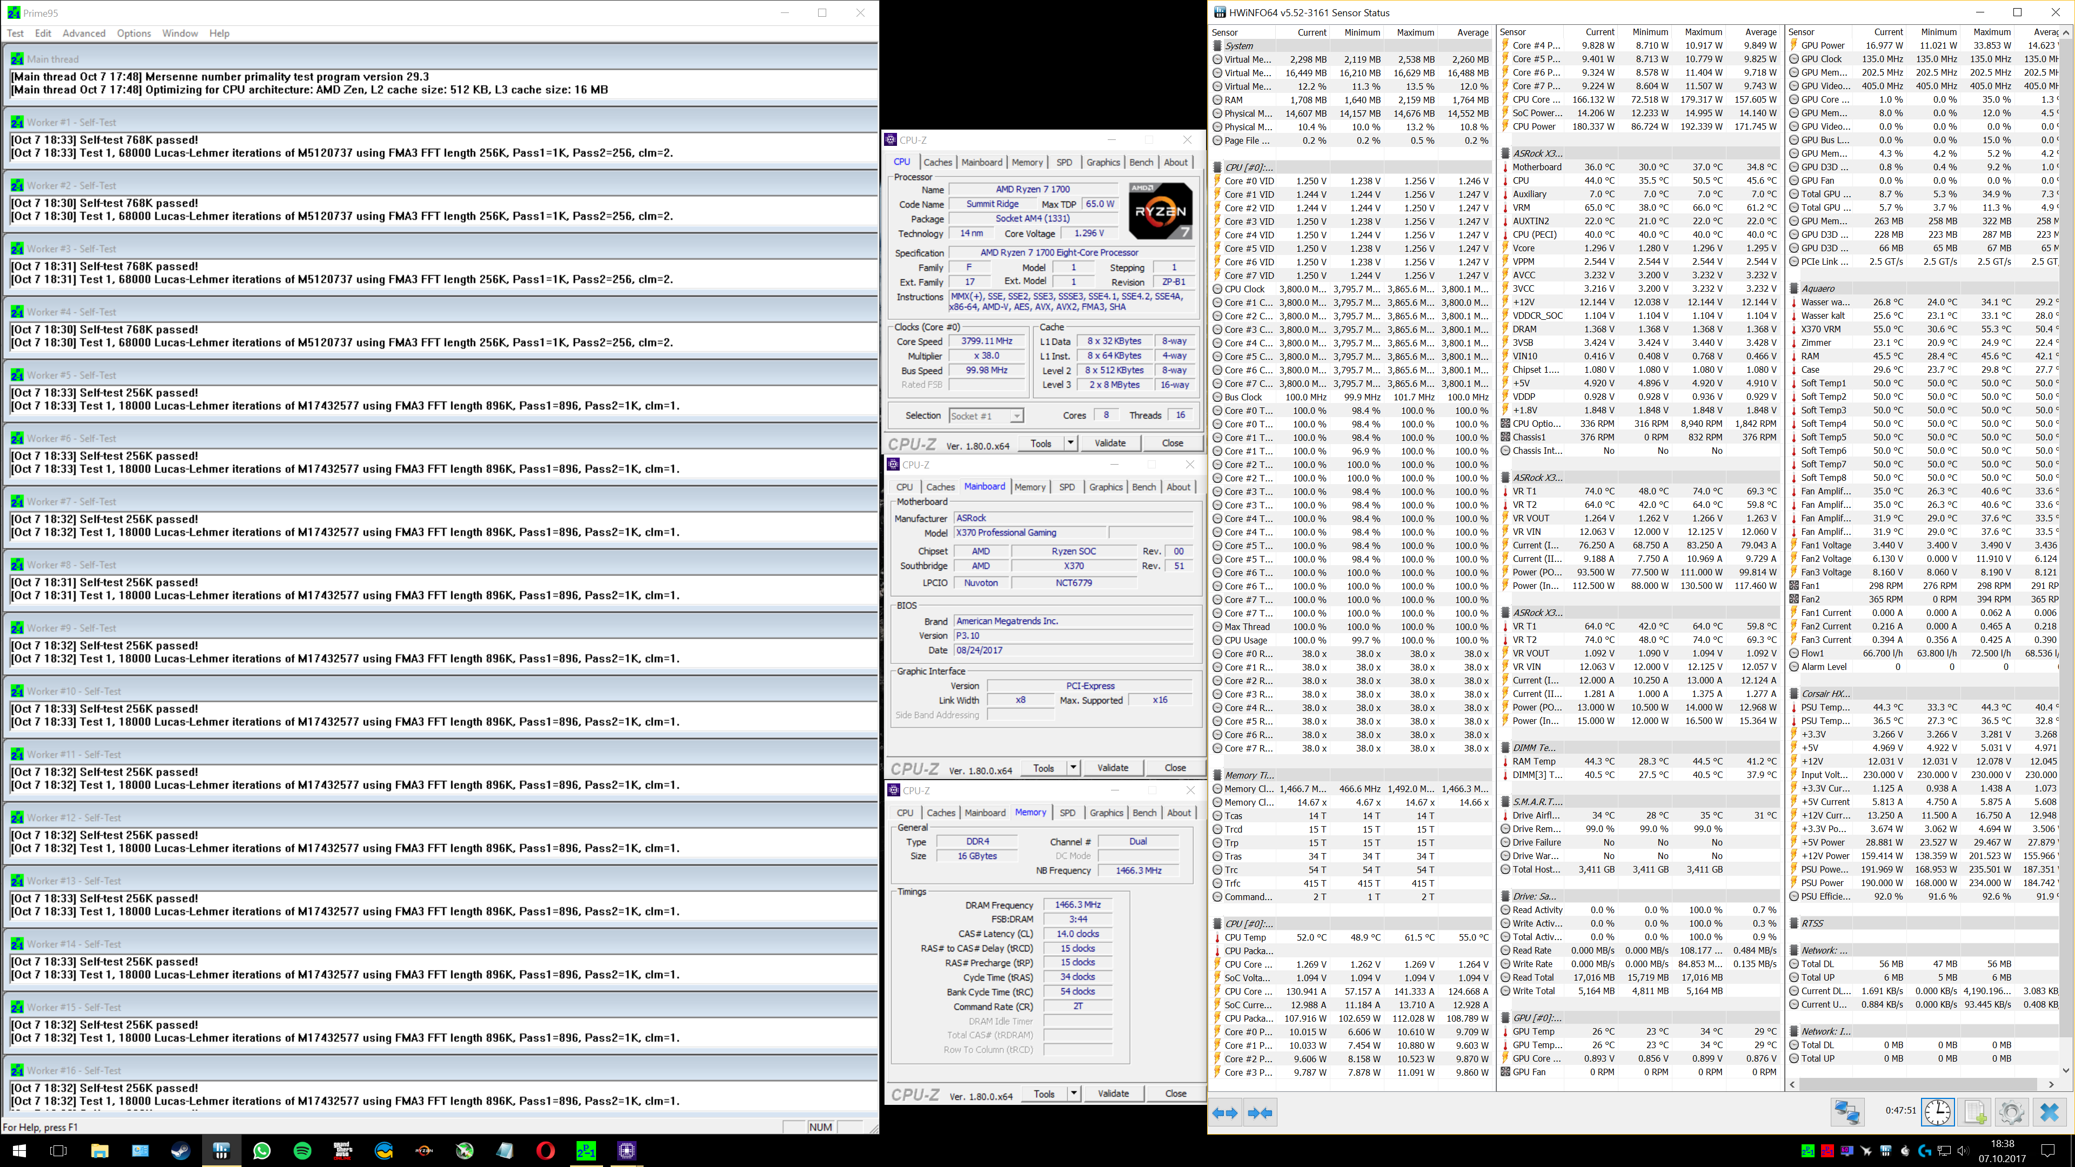The width and height of the screenshot is (2075, 1167).
Task: Open HWiNFO remote network monitoring icon
Action: pyautogui.click(x=1847, y=1112)
